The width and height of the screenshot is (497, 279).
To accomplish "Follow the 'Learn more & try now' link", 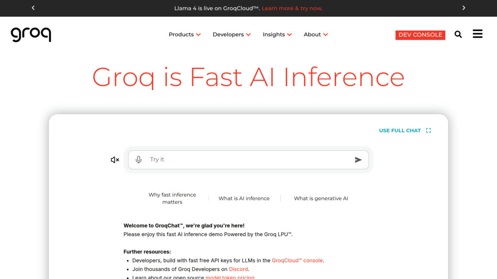I will (x=292, y=8).
